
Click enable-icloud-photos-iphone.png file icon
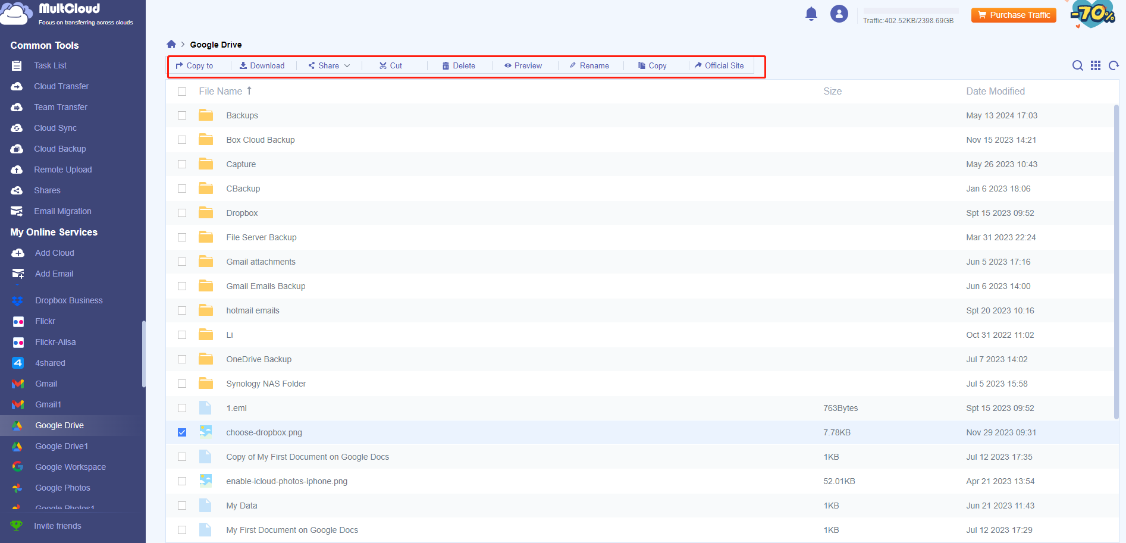(x=205, y=481)
